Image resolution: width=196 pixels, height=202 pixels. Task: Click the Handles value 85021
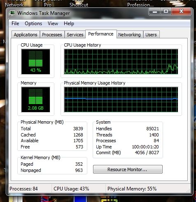coord(152,129)
